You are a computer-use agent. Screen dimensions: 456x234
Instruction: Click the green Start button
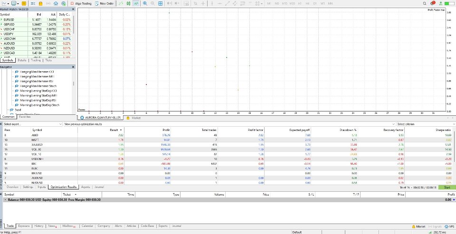pyautogui.click(x=446, y=187)
